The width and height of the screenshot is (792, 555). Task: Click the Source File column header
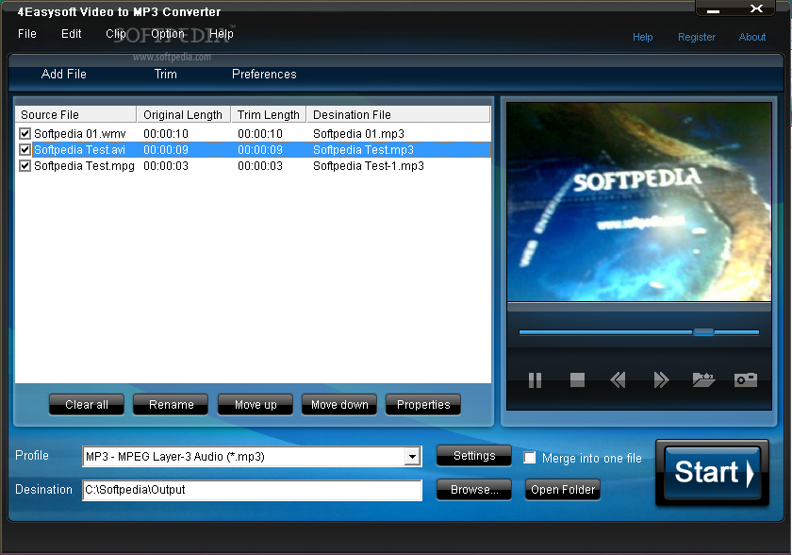pos(75,115)
